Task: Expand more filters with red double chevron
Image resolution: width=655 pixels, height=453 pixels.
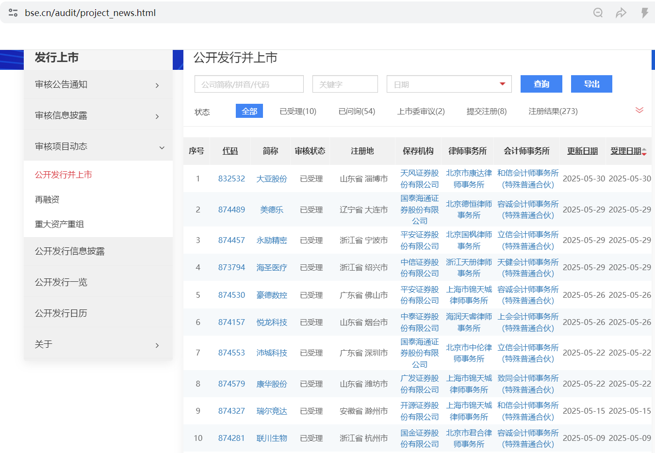Action: click(639, 110)
